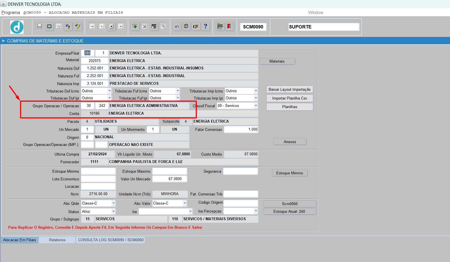Click COMPANHIA PAULISTA DE FORCA E LUZ text
This screenshot has width=450, height=262.
(x=146, y=162)
